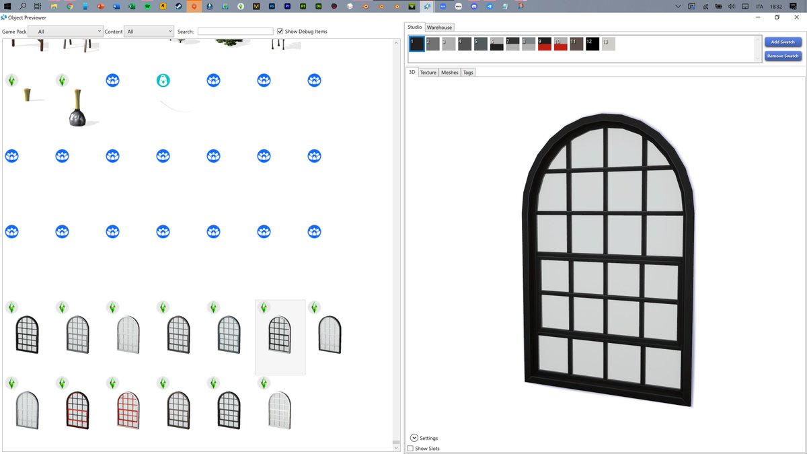The height and width of the screenshot is (454, 807).
Task: Open Task View from taskbar
Action: [x=38, y=6]
